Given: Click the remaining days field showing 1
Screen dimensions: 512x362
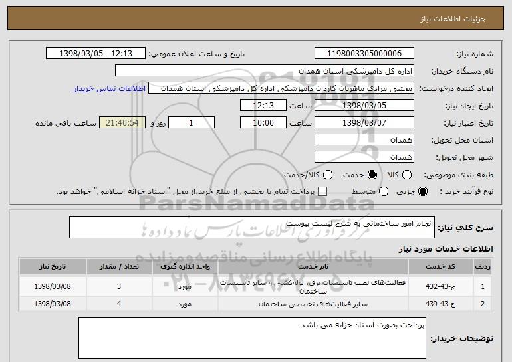Looking at the screenshot, I should coord(192,123).
